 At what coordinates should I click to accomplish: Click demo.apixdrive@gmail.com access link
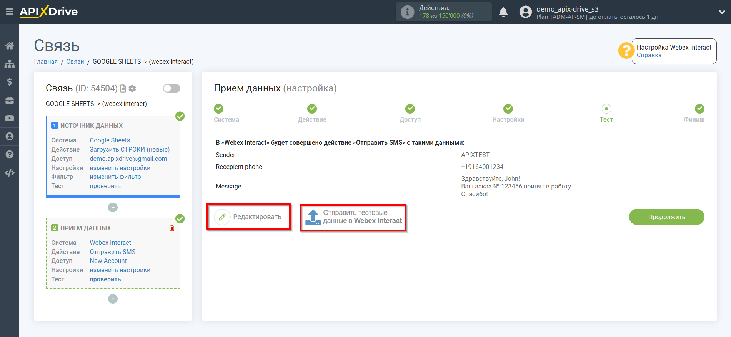pos(128,159)
